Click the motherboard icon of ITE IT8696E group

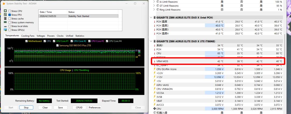pyautogui.click(x=155, y=41)
